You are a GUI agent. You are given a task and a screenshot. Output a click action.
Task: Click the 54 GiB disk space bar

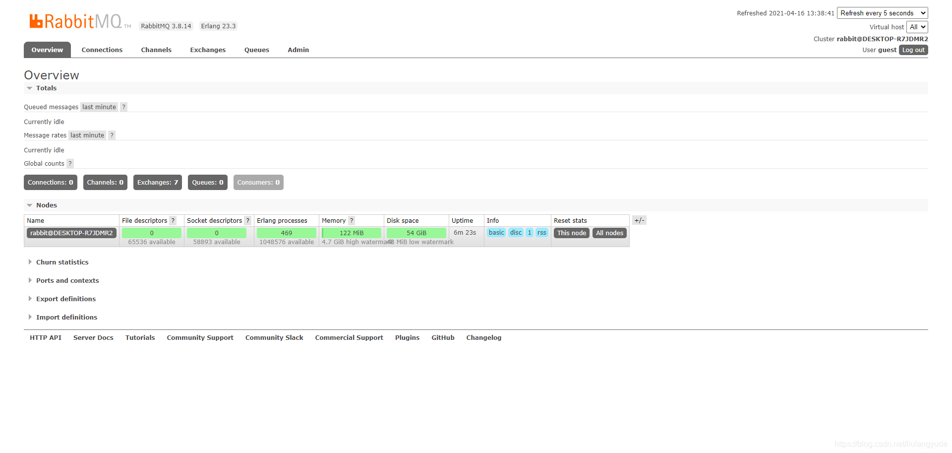pyautogui.click(x=416, y=233)
